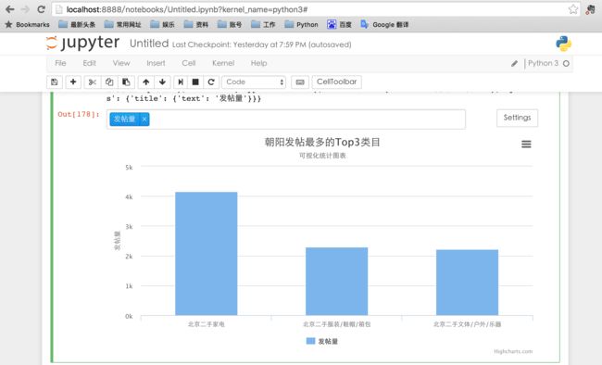Click the blue 发帖量 series tag
The image size is (602, 365).
pyautogui.click(x=124, y=120)
